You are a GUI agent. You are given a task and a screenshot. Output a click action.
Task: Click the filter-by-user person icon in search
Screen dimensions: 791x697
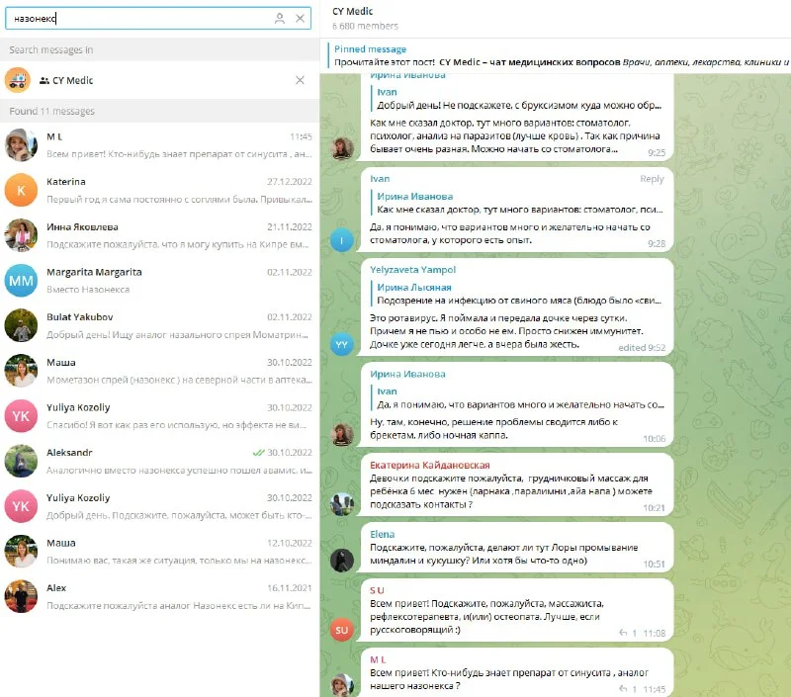[280, 18]
